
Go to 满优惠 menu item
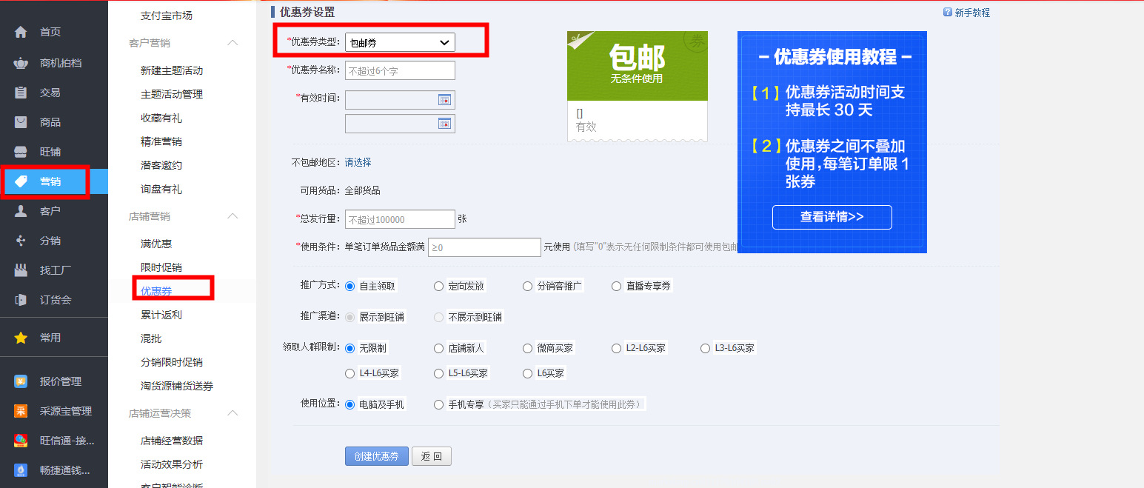(x=156, y=244)
